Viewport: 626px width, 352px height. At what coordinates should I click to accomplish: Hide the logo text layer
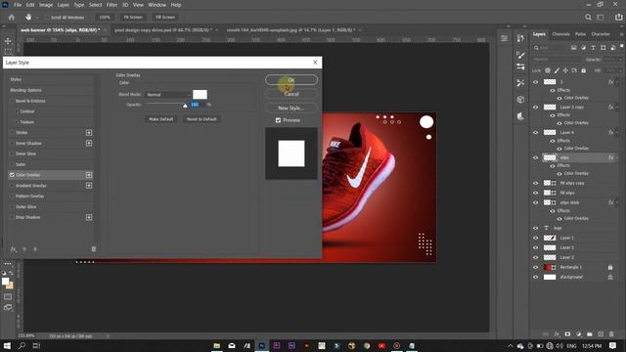[x=536, y=228]
